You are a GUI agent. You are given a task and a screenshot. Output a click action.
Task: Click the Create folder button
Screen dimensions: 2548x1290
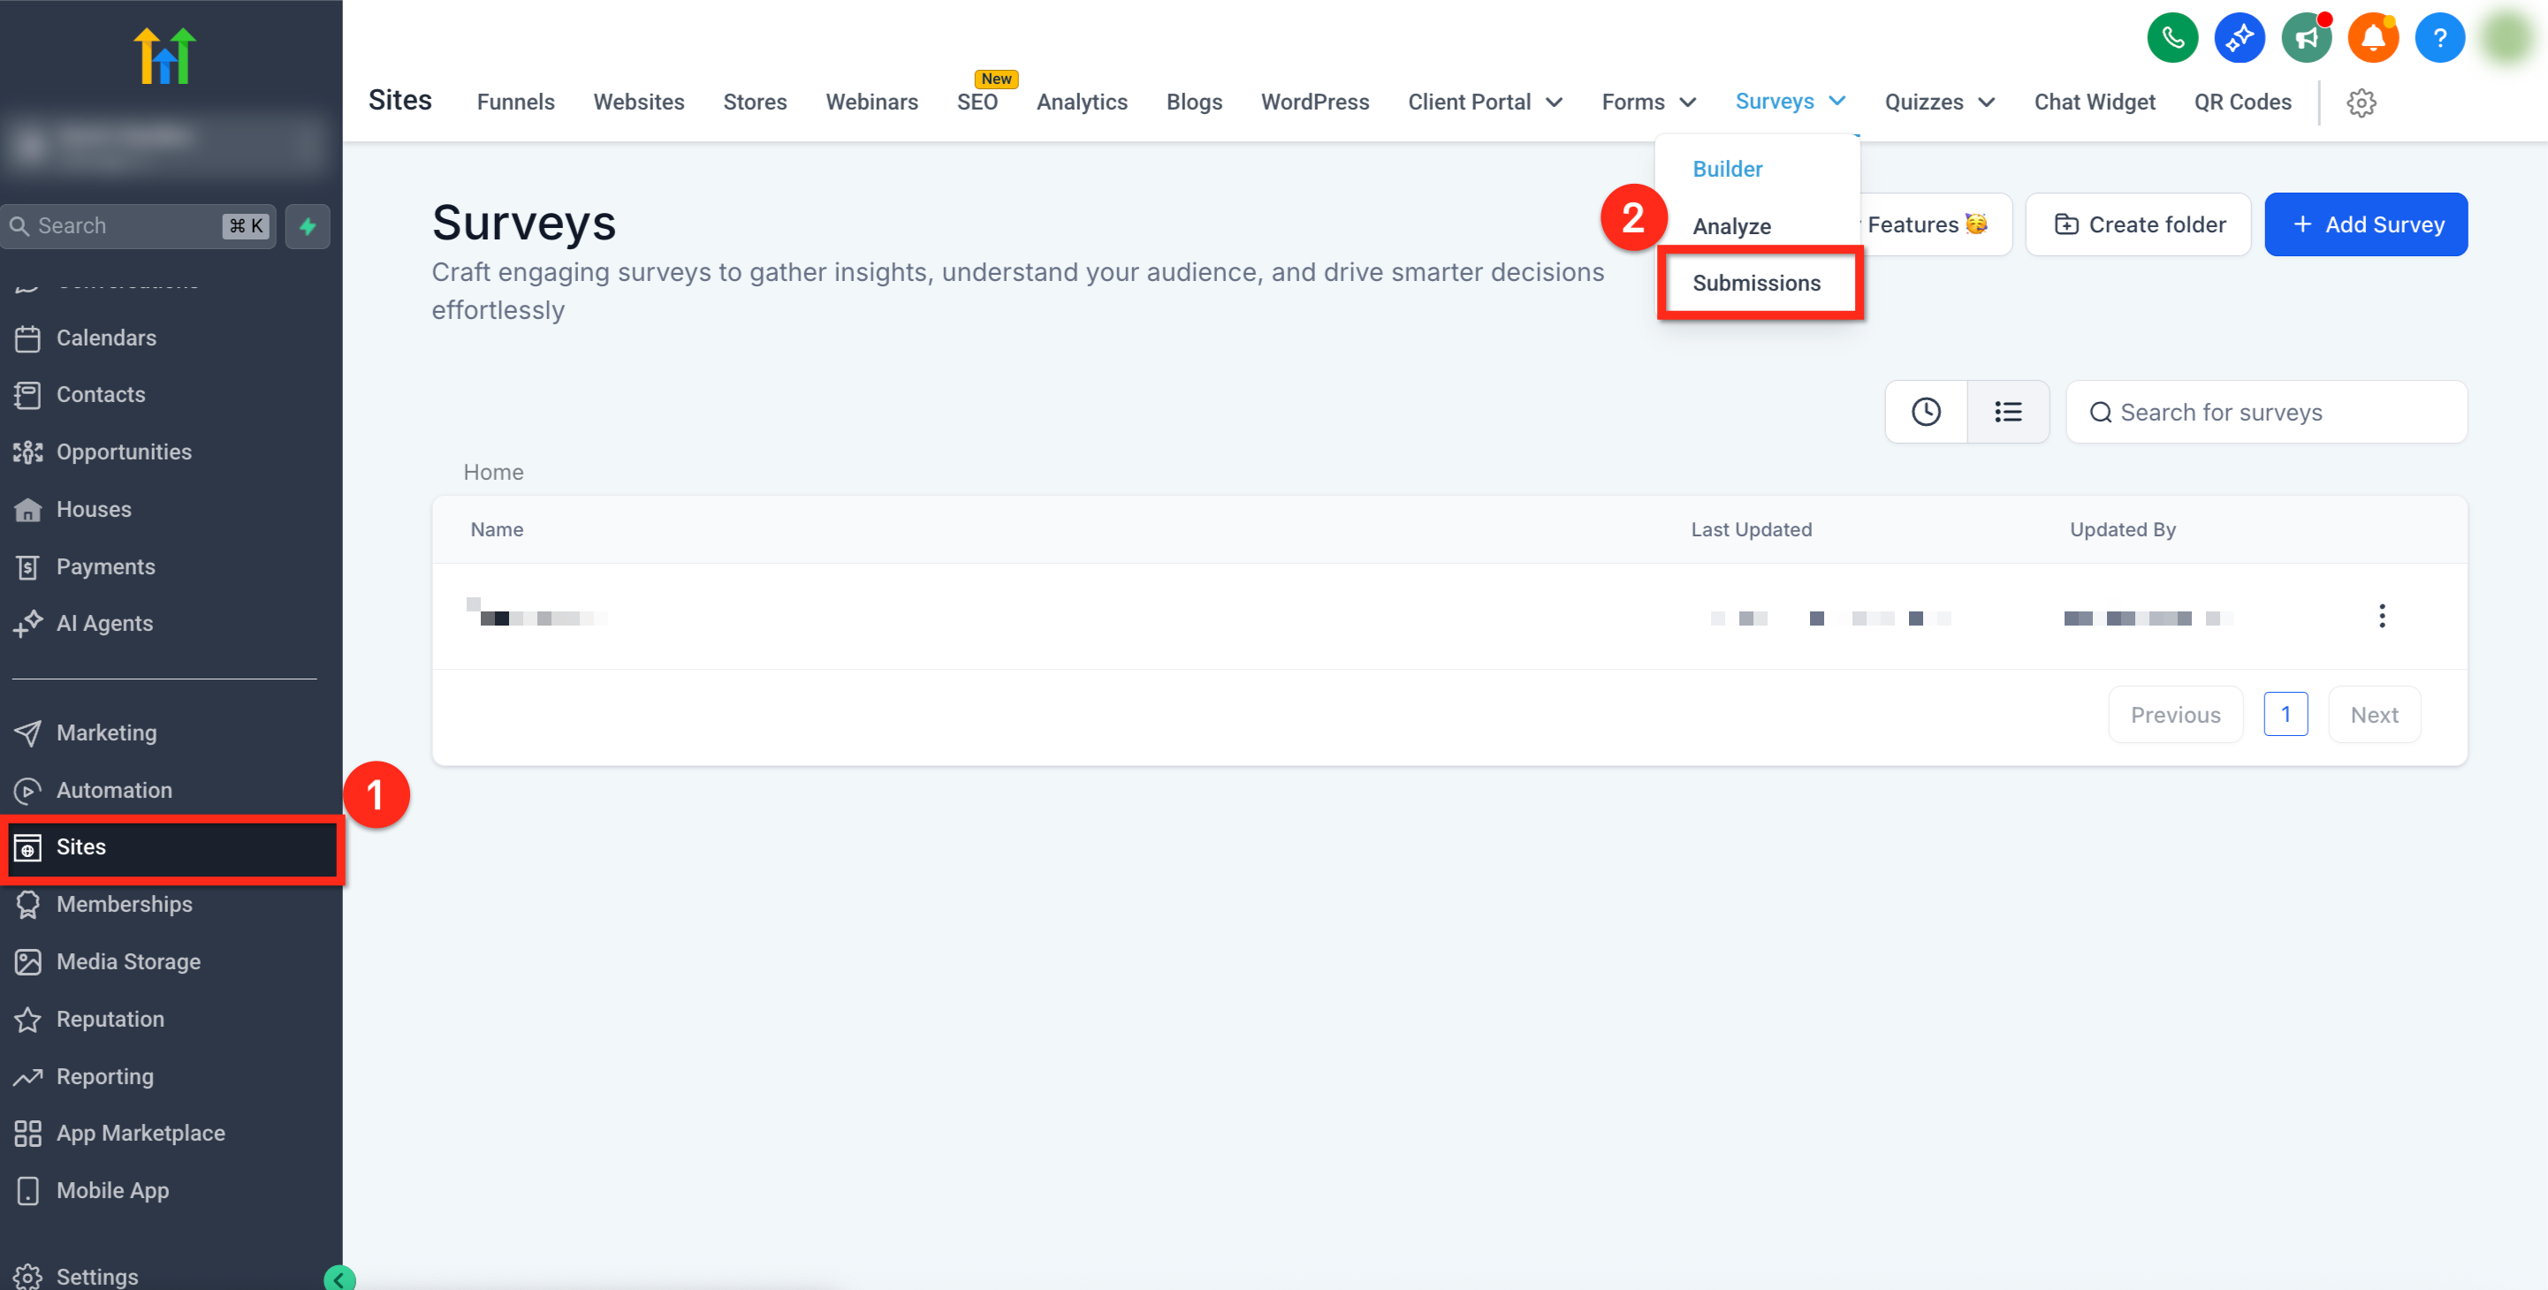(2140, 224)
